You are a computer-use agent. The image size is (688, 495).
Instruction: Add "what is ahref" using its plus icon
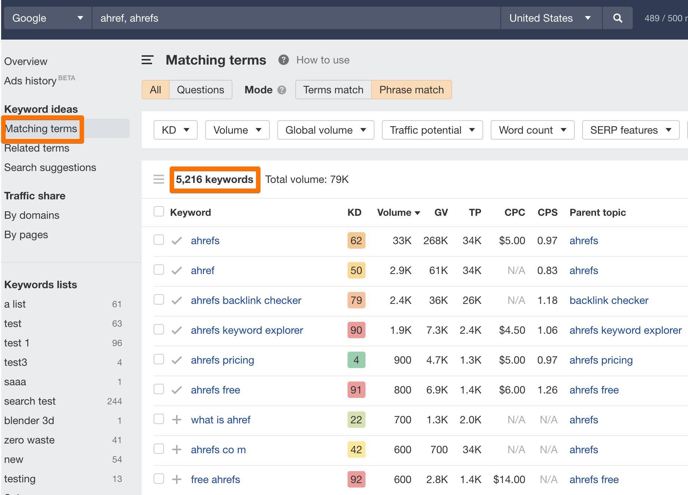[x=176, y=419]
